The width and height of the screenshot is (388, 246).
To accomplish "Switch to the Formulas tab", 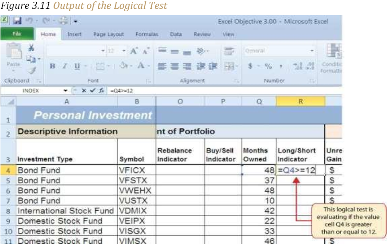I will [147, 34].
